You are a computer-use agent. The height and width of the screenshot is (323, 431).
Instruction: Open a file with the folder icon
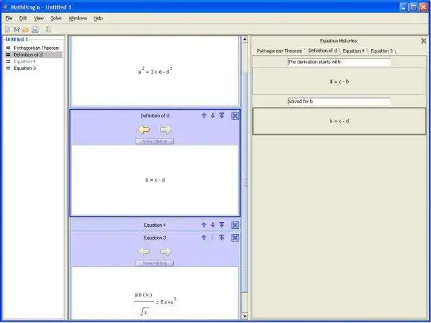pos(26,30)
